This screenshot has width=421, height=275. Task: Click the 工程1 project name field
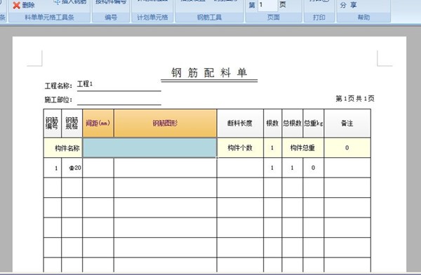coord(119,85)
